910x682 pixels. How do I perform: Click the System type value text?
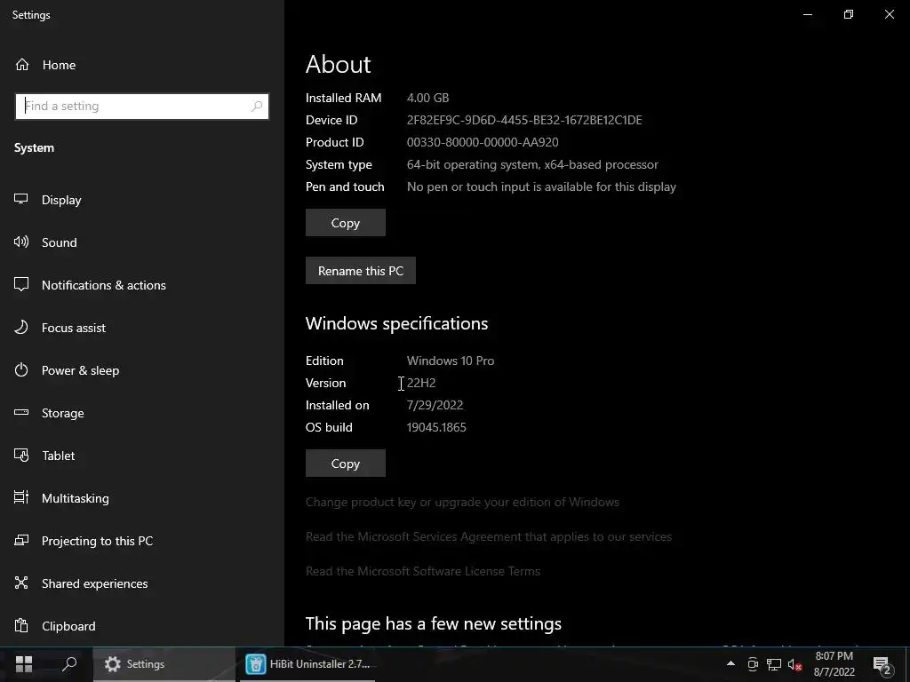532,164
